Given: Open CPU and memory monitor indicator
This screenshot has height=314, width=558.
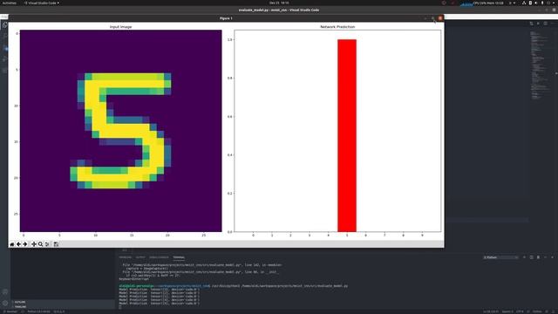Looking at the screenshot, I should coord(482,3).
